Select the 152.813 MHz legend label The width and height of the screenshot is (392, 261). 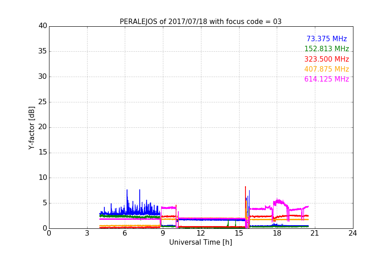click(327, 48)
